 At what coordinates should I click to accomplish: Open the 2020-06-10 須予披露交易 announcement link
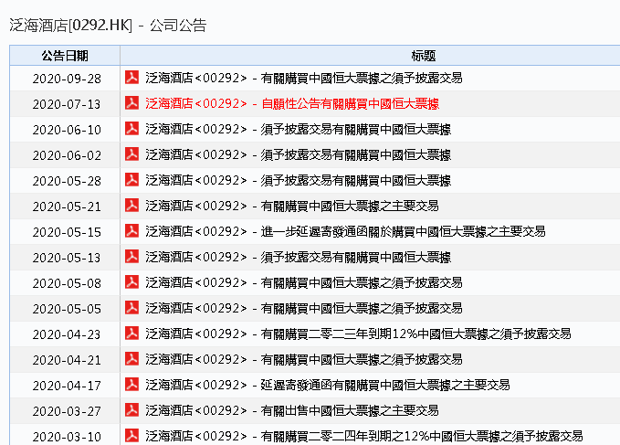[x=299, y=130]
